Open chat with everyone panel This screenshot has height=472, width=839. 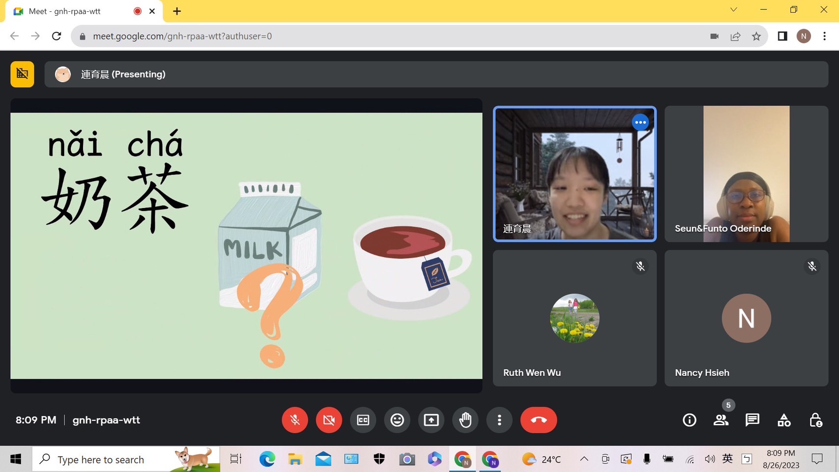pos(752,420)
